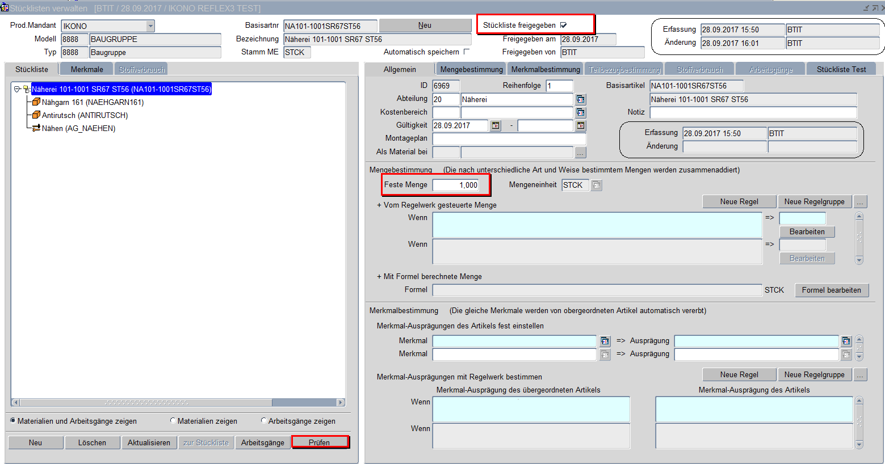This screenshot has width=885, height=464.
Task: Open the first Merkmal lookup list icon
Action: (605, 341)
